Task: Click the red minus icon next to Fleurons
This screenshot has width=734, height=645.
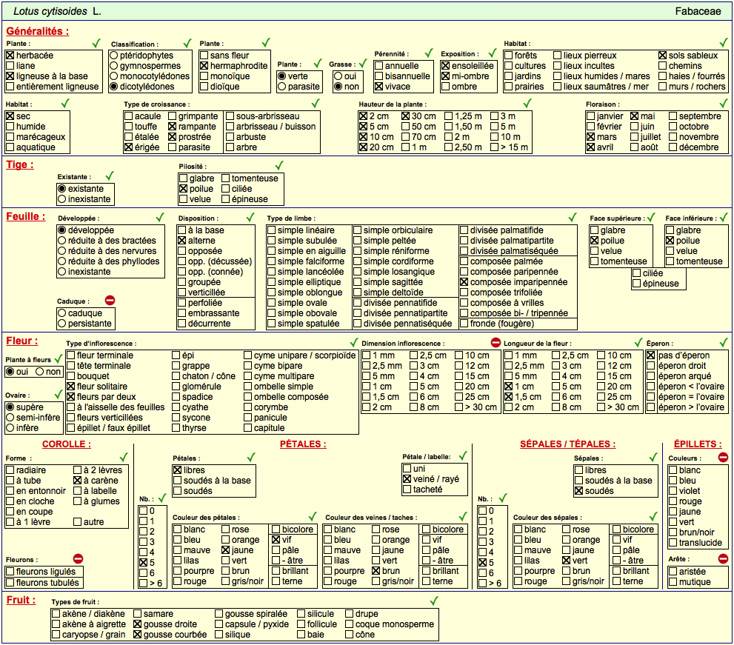Action: 79,558
